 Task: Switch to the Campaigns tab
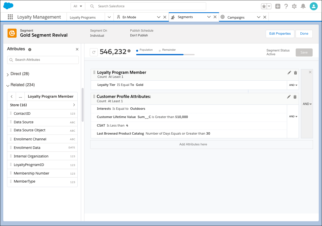click(236, 17)
